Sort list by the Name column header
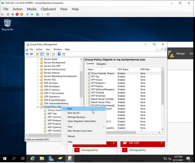This screenshot has height=163, width=195. [x=102, y=69]
